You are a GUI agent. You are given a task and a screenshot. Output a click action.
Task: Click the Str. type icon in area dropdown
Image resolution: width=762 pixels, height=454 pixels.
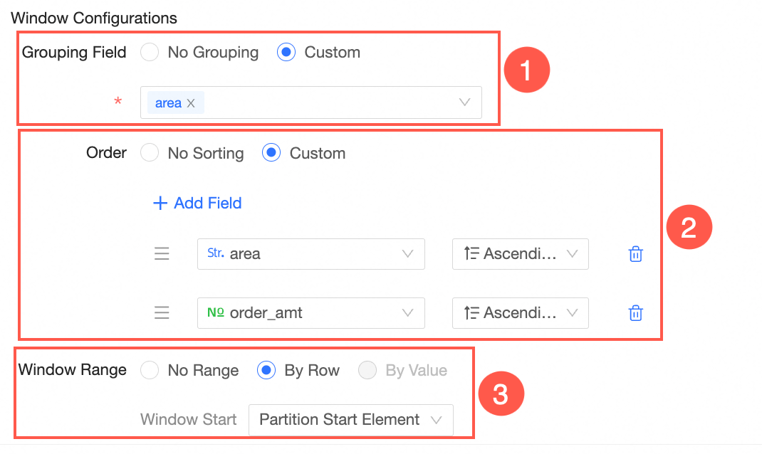pos(215,253)
